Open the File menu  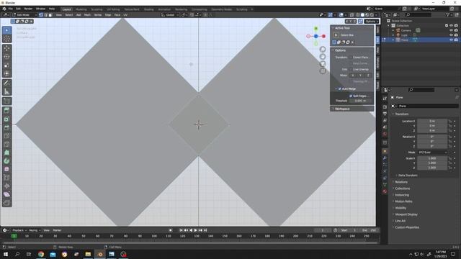tap(11, 9)
